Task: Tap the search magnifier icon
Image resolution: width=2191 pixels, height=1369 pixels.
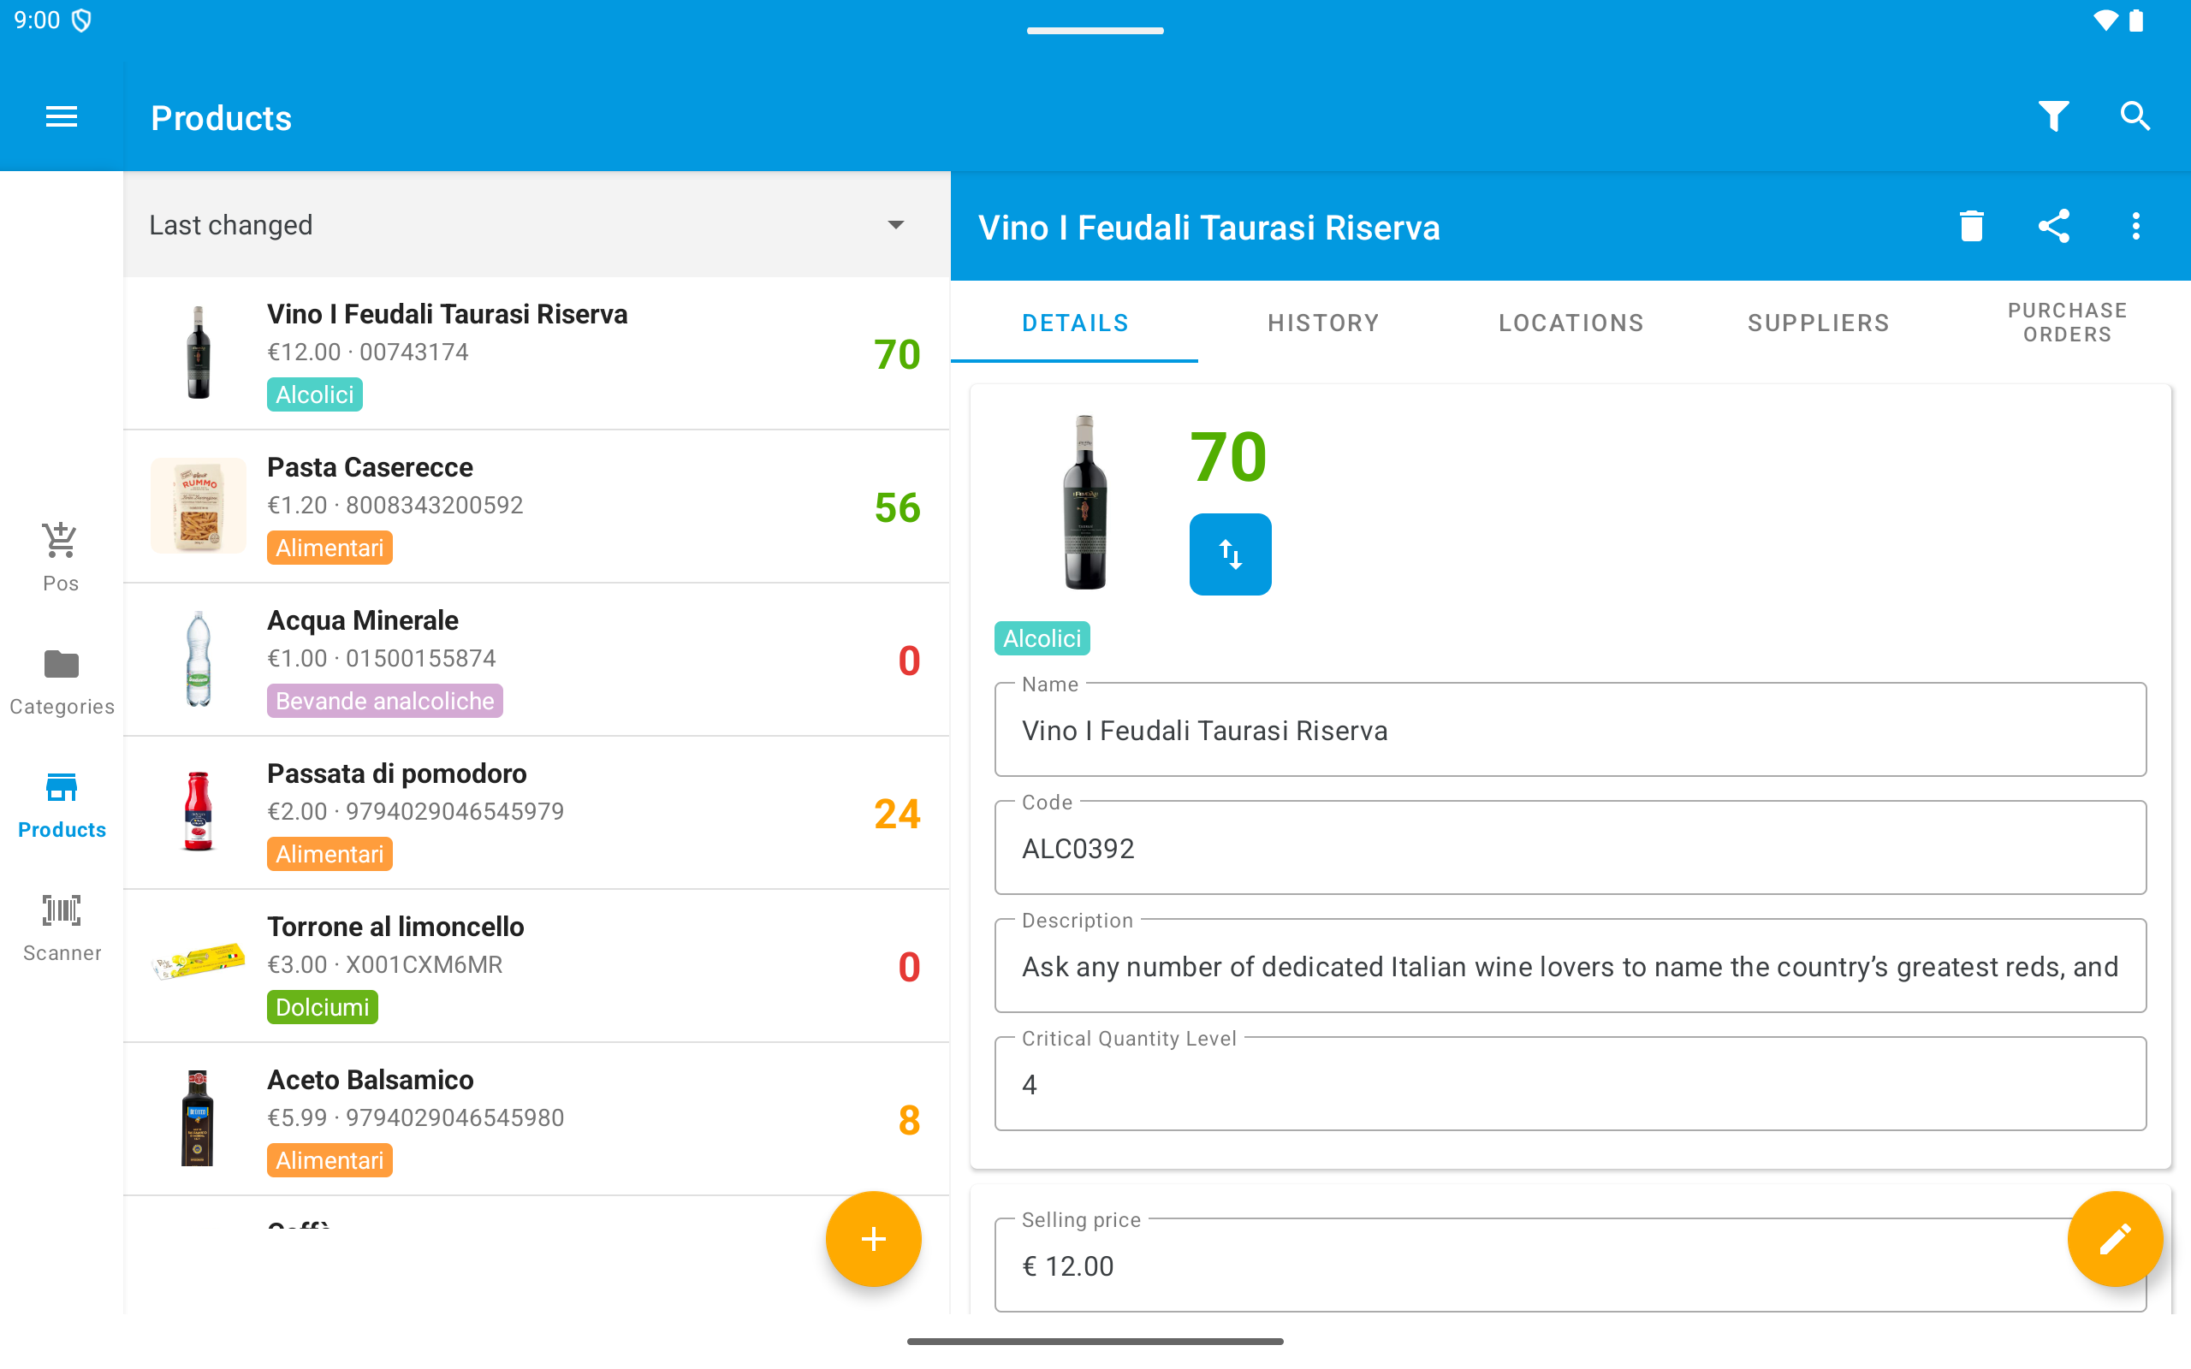Action: pyautogui.click(x=2135, y=116)
